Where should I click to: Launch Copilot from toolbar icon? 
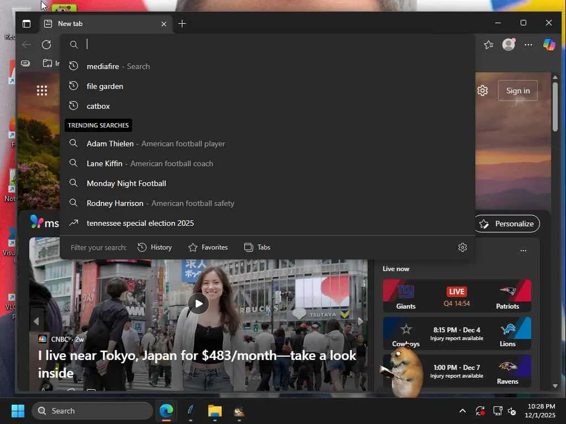coord(549,44)
